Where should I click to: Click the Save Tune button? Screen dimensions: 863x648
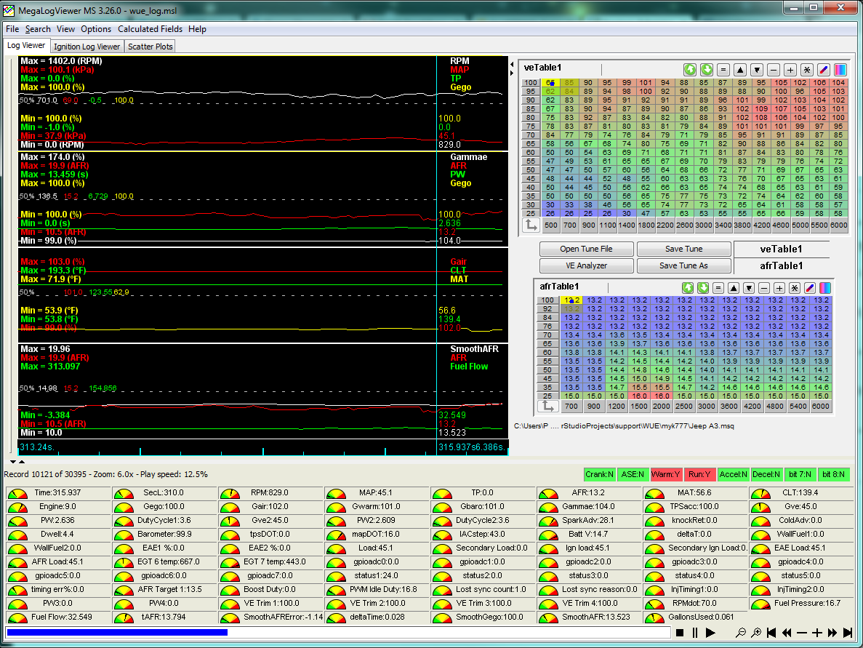[683, 249]
